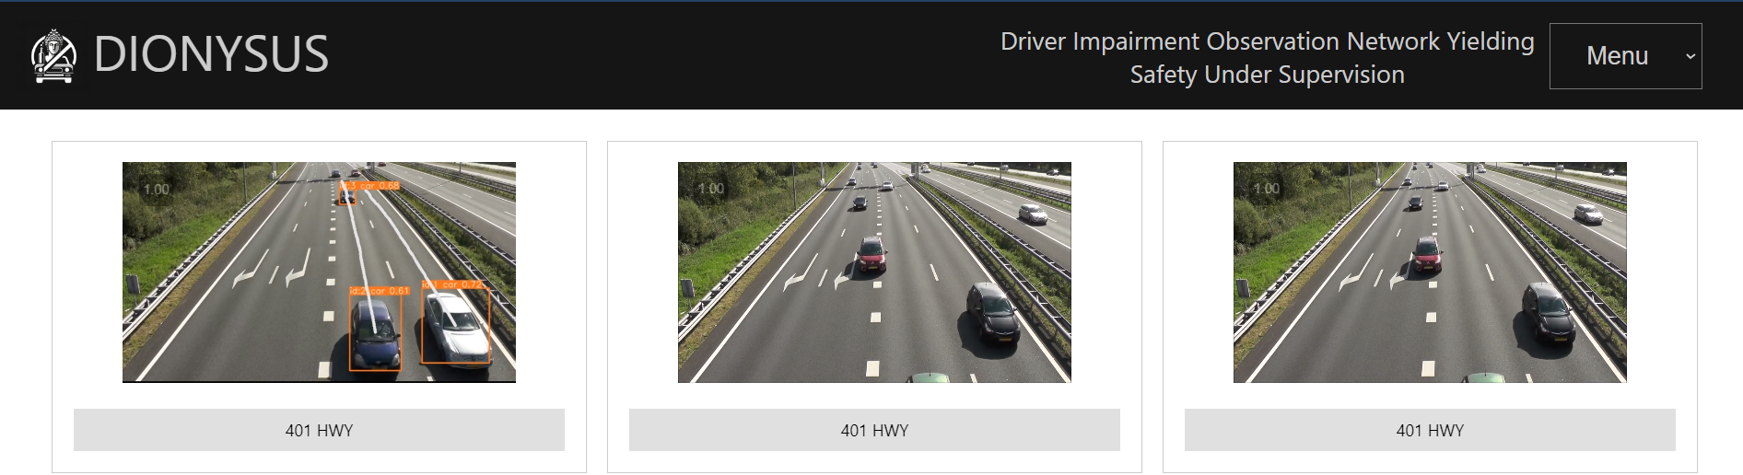Screen dimensions: 1743x475
Task: Click the red car in the second feed
Action: [871, 255]
